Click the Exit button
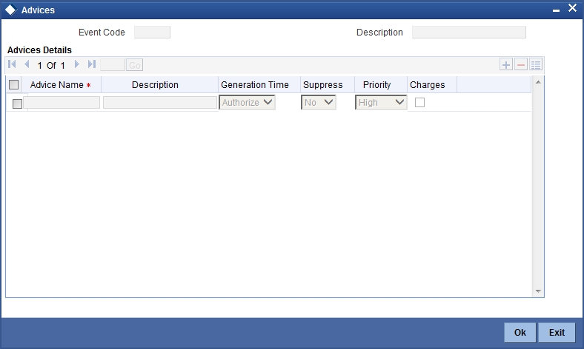This screenshot has width=584, height=349. [557, 332]
